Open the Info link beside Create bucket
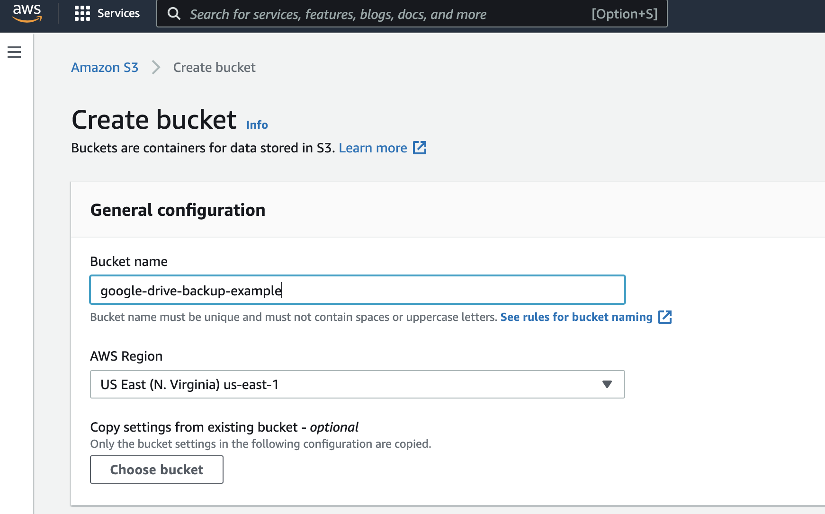This screenshot has height=514, width=825. [257, 125]
